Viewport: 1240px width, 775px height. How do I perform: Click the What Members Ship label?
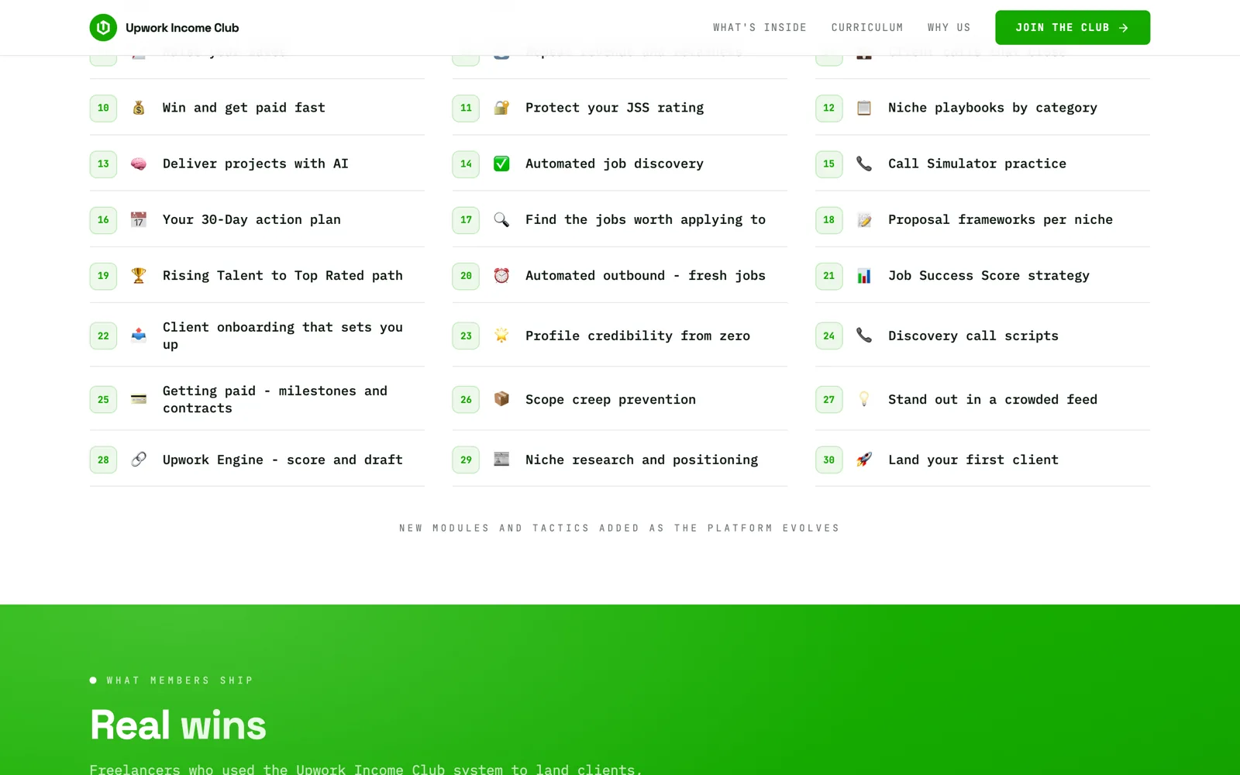tap(180, 680)
